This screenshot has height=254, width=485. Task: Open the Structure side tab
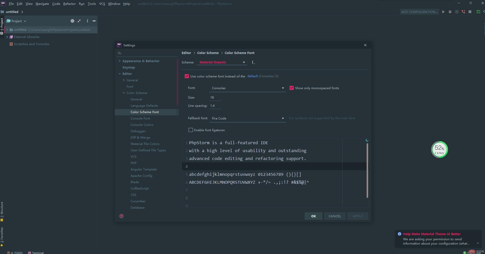coord(2,211)
